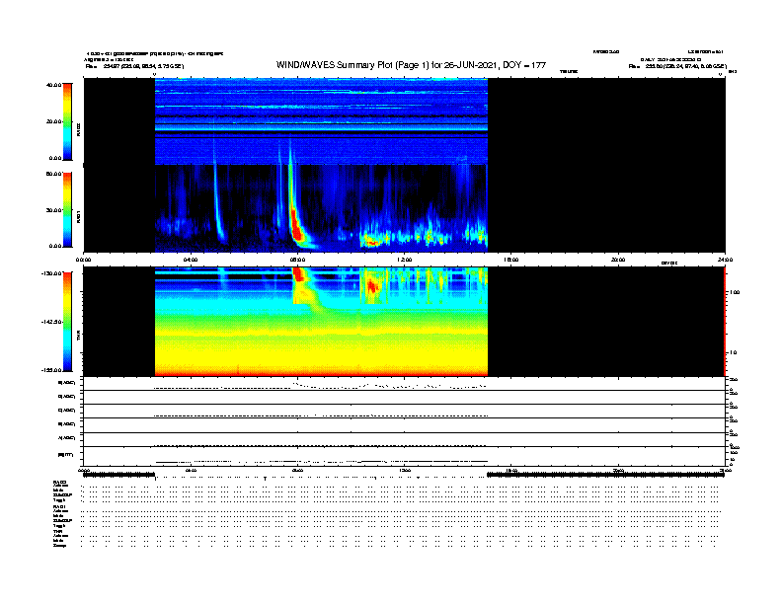Click the RAD2 axis label beside color bar
The height and width of the screenshot is (604, 782).
coord(78,130)
